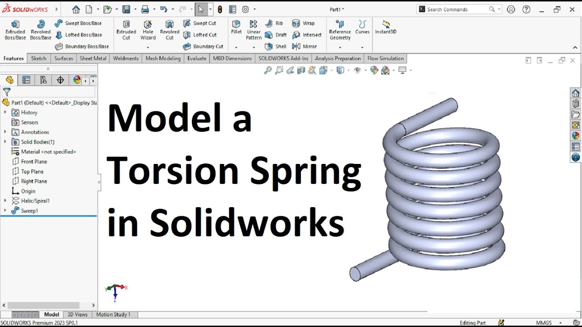
Task: Switch to the Evaluate tab
Action: coord(197,58)
